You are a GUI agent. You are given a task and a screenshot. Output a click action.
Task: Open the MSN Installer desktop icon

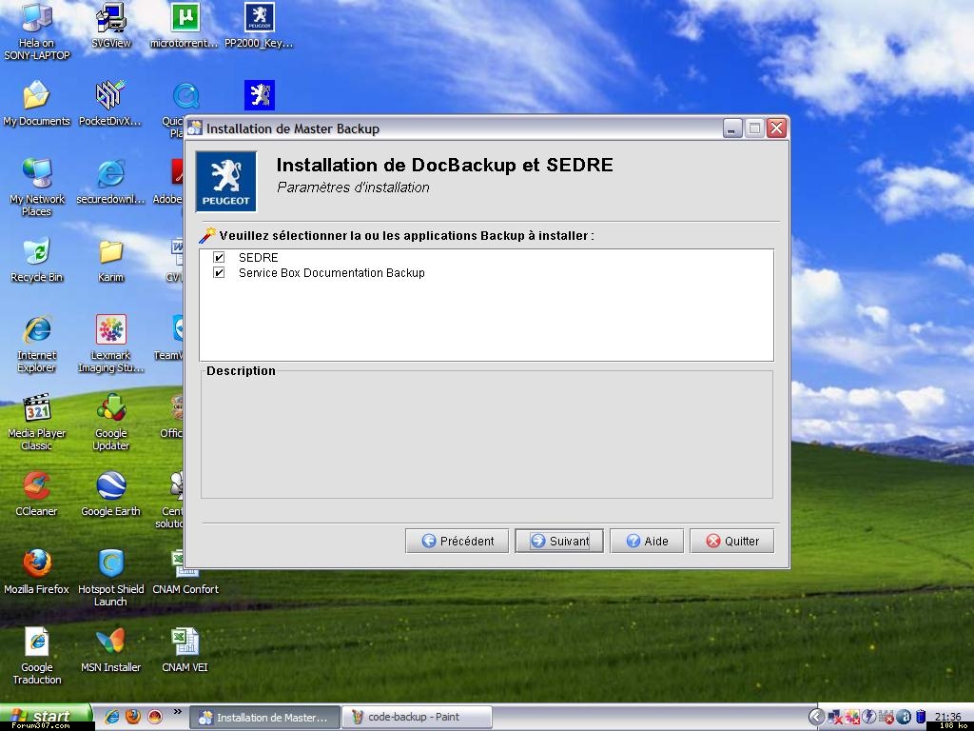pos(111,650)
